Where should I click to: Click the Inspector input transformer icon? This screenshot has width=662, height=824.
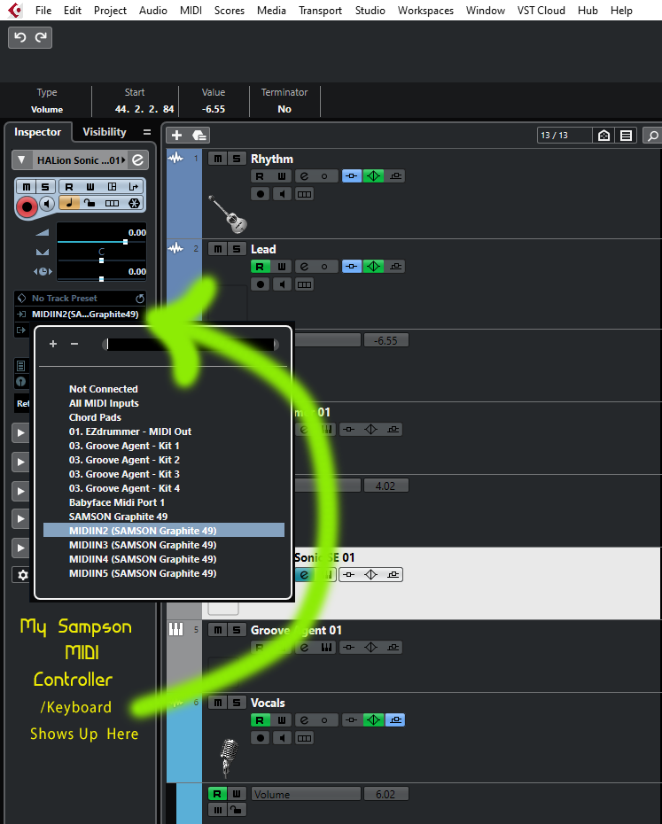[x=134, y=187]
